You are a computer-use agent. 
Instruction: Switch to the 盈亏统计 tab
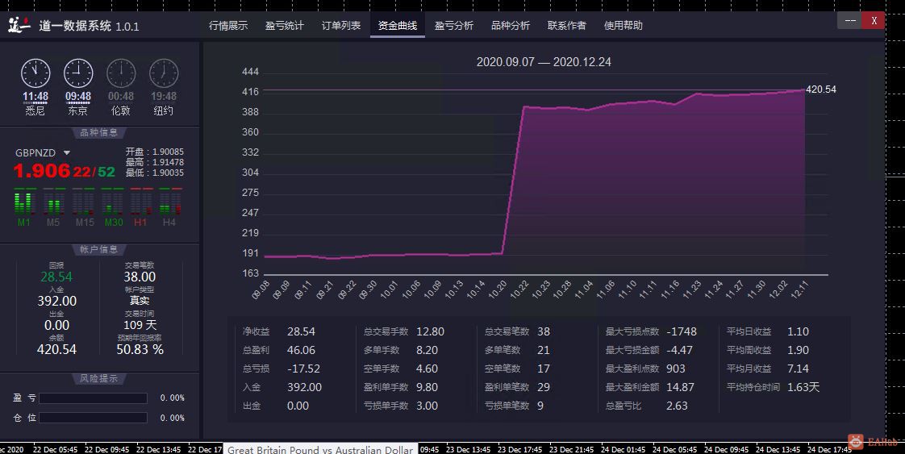[285, 25]
